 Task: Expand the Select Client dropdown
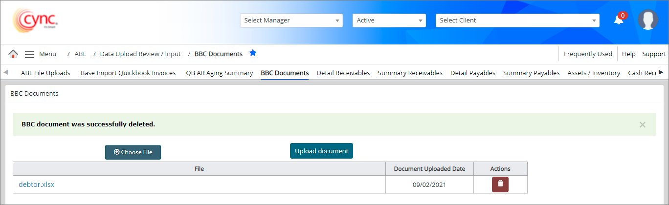517,20
